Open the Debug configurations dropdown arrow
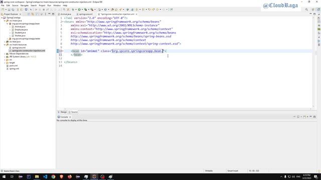 click(x=76, y=9)
